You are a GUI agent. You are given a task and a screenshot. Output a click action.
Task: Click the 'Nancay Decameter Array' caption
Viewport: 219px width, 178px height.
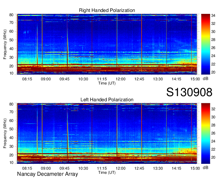[x=47, y=174]
